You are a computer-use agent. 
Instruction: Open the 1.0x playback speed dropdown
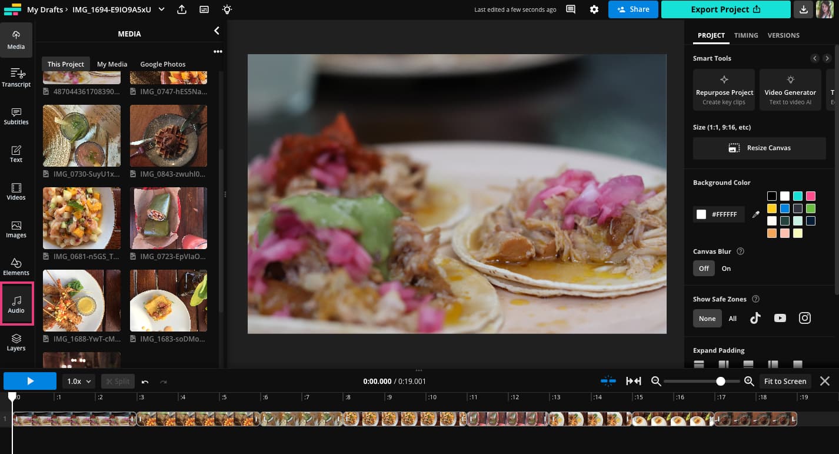79,382
